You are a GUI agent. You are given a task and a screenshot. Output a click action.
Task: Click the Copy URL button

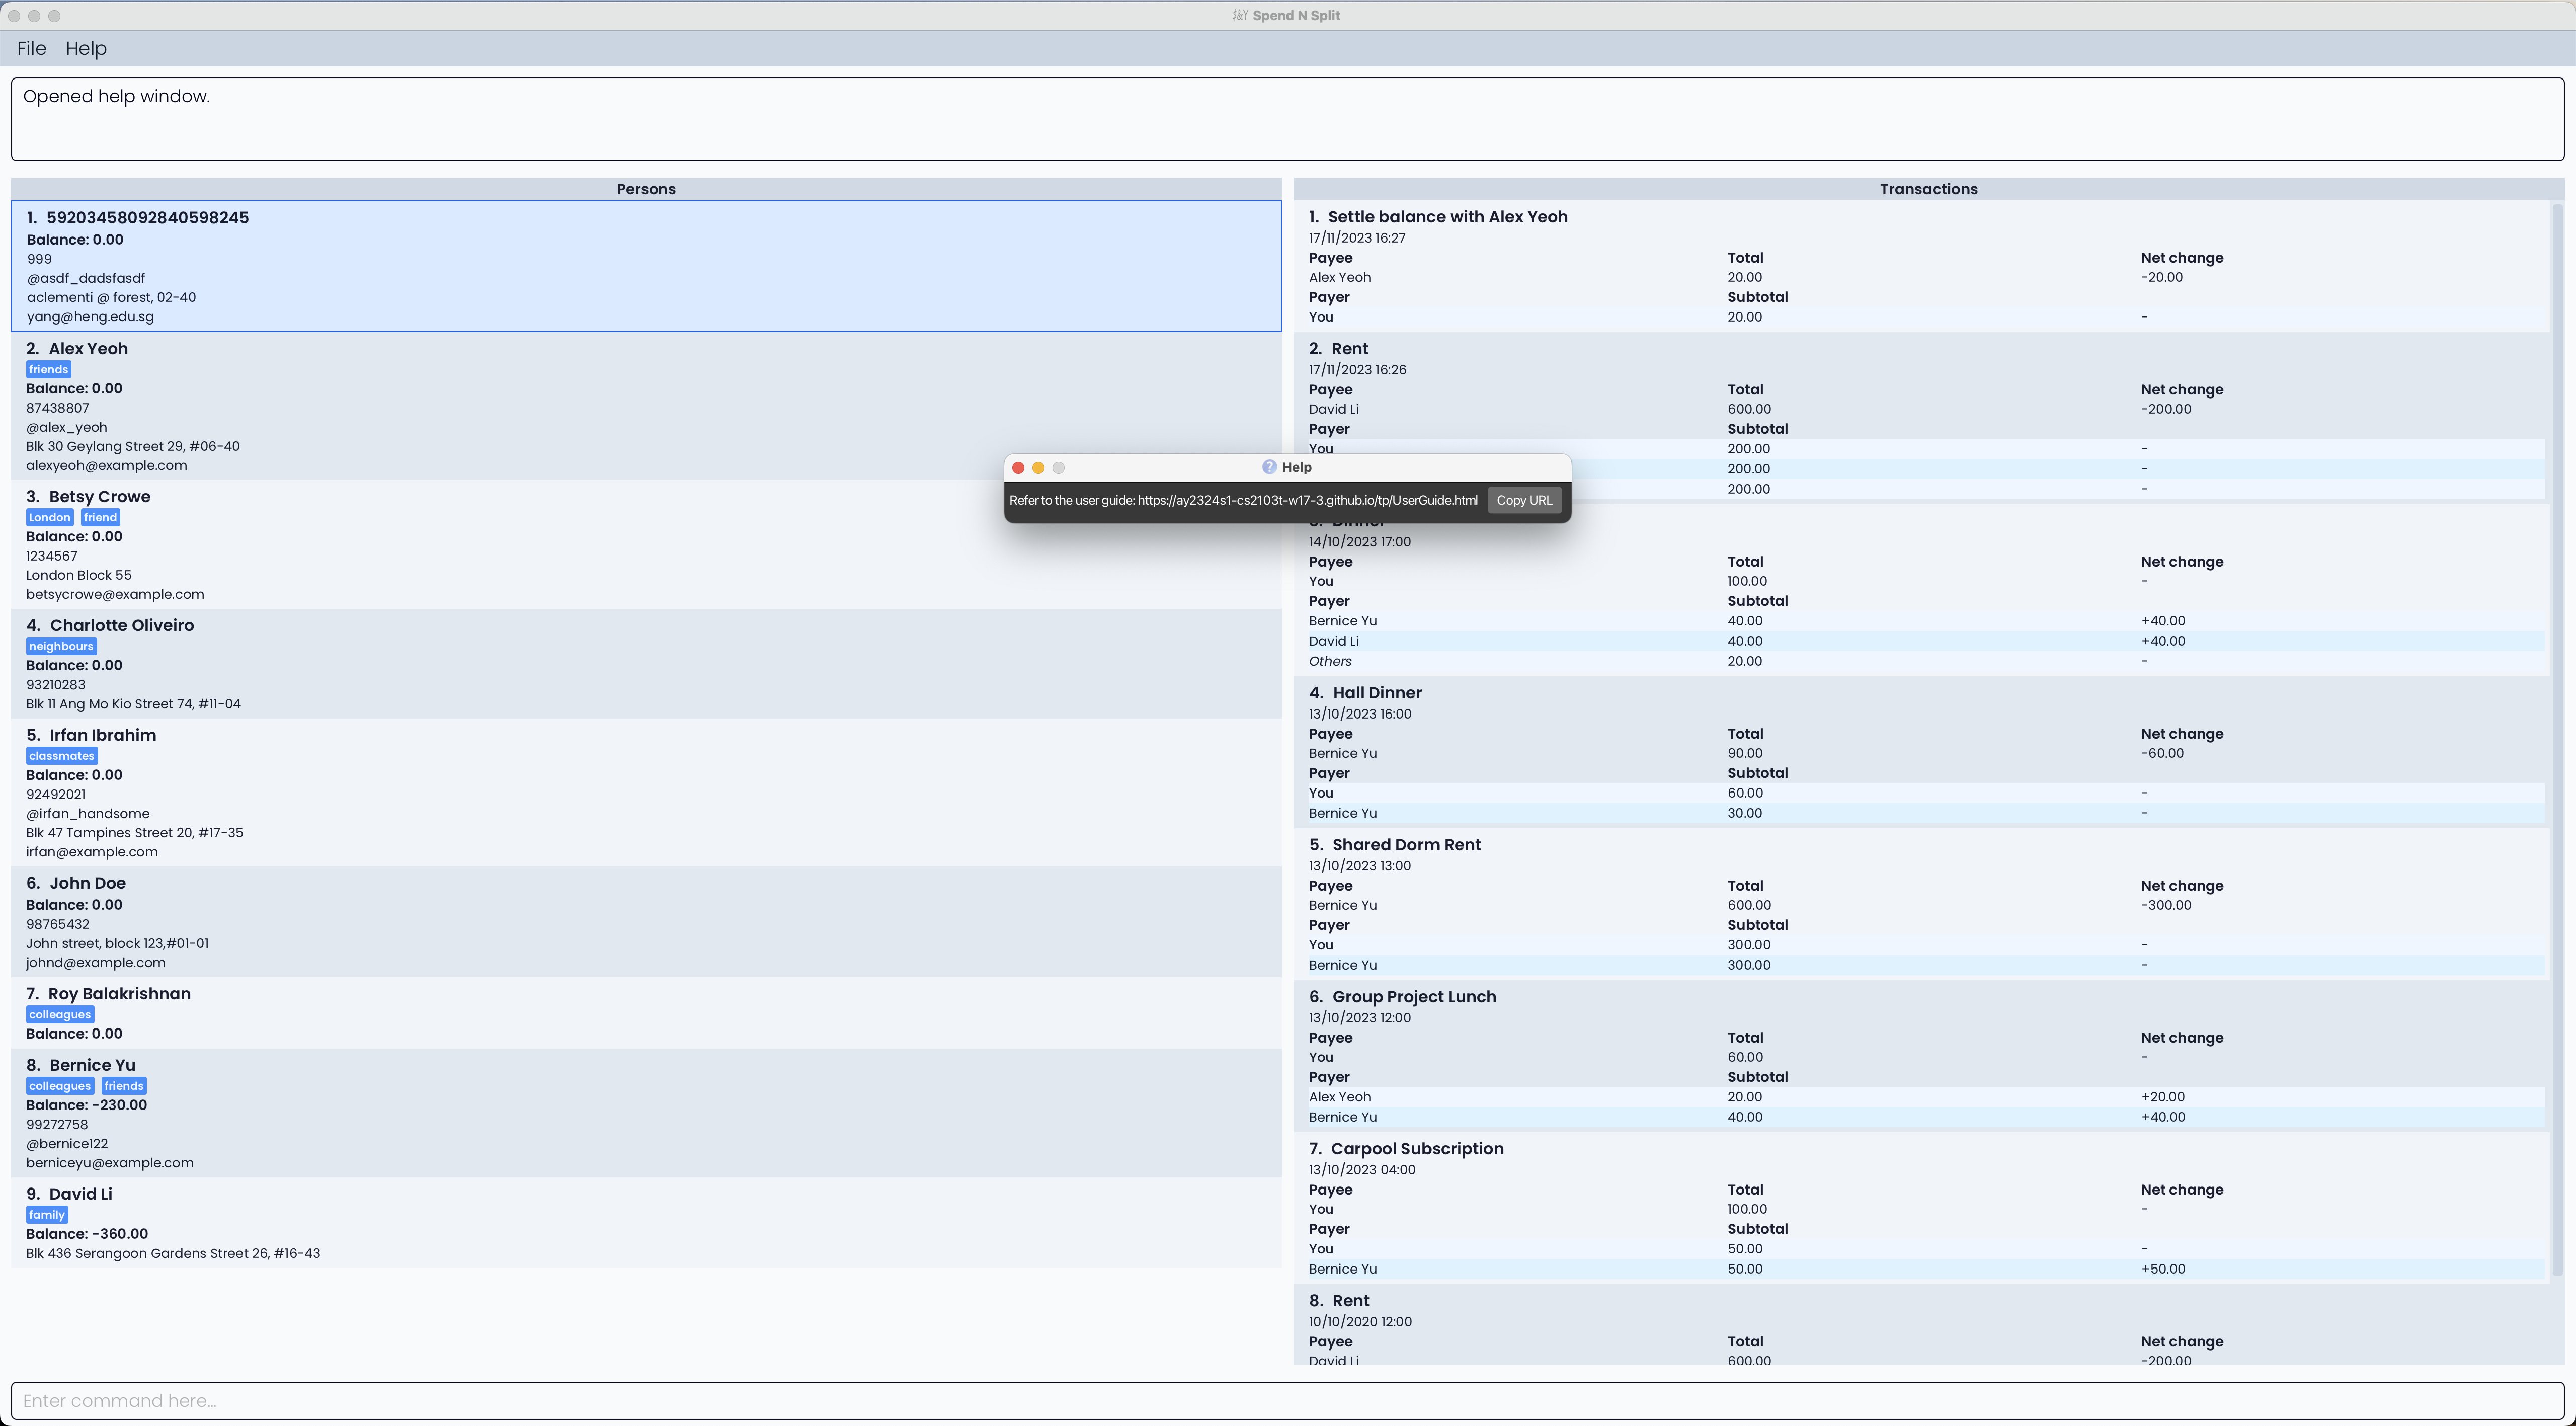tap(1524, 500)
